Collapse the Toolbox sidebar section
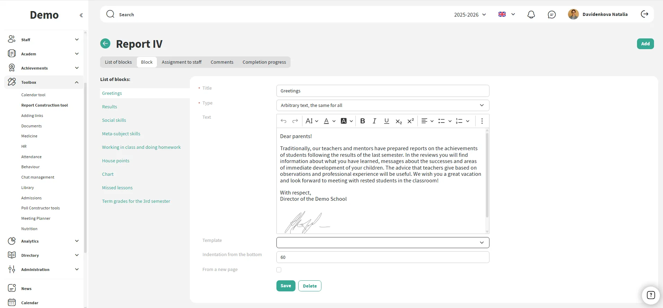Screen dimensions: 663x308 point(77,82)
